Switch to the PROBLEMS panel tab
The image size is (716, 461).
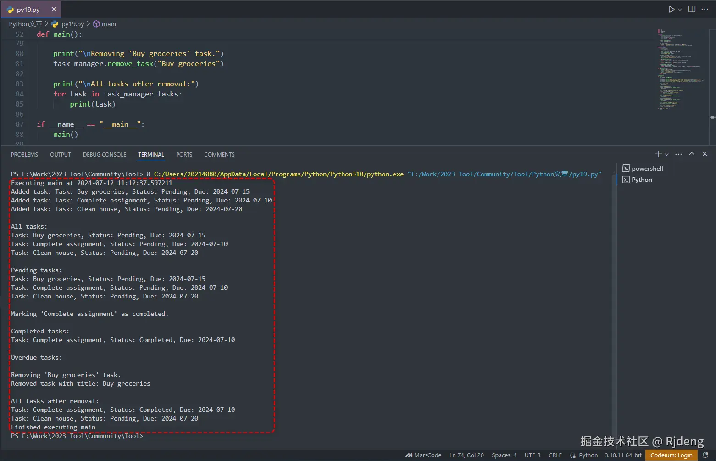[x=24, y=155]
